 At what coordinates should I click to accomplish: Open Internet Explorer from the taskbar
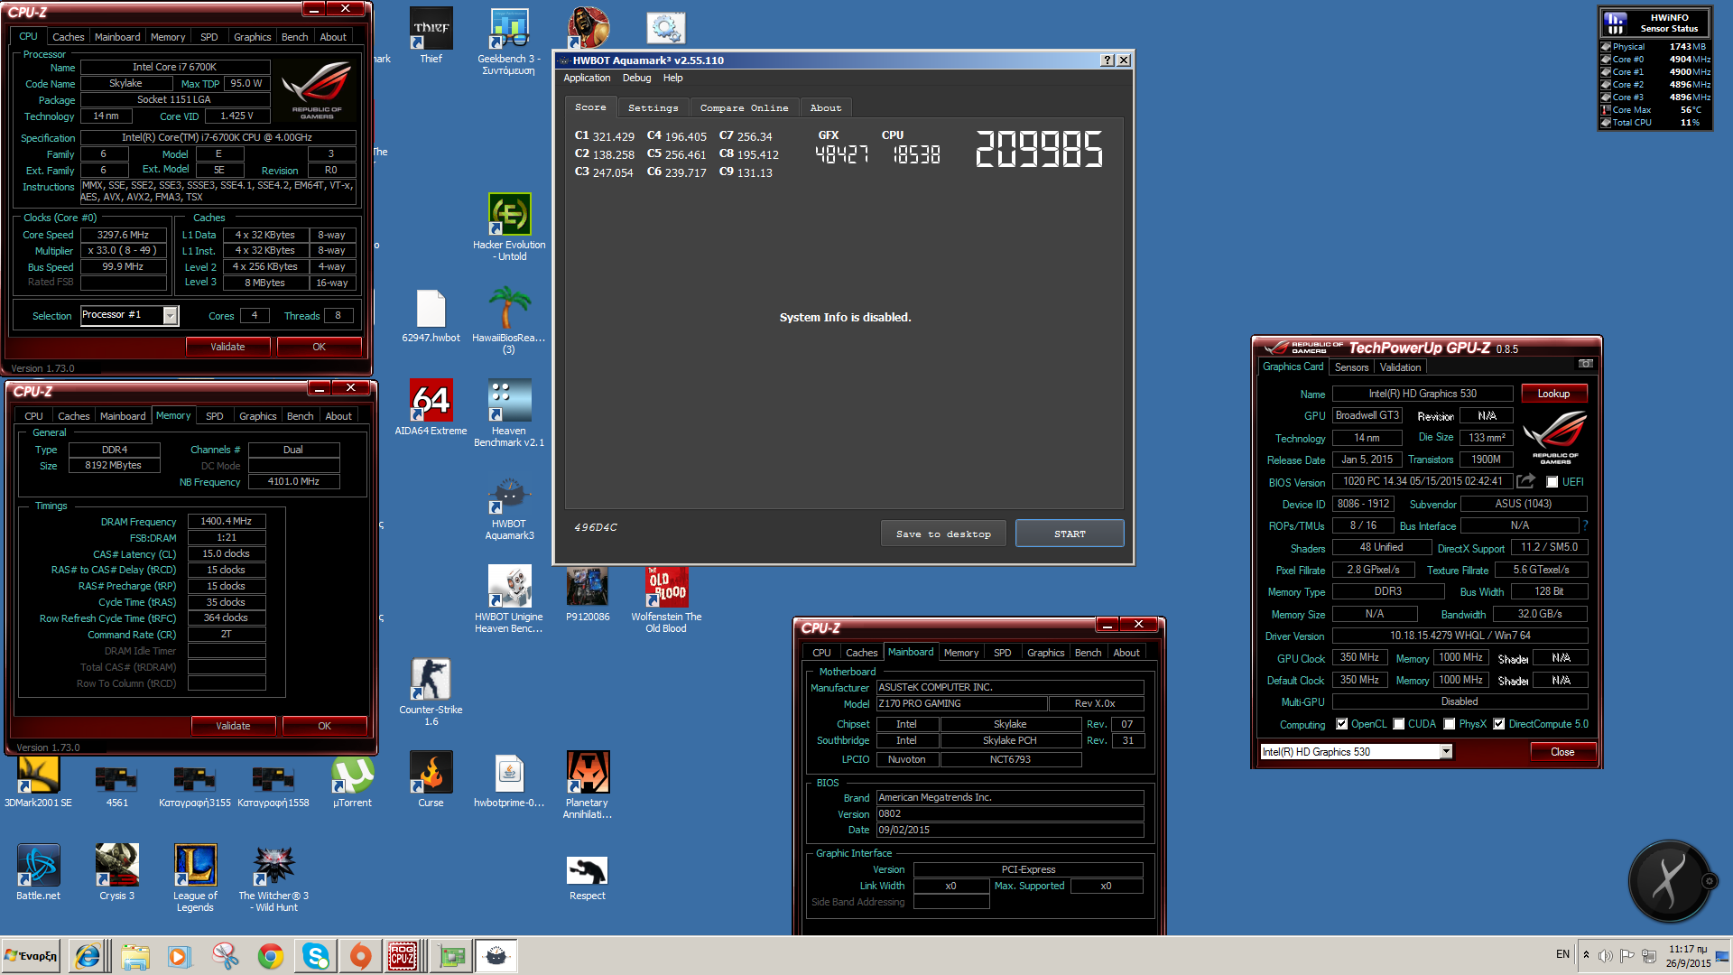88,956
